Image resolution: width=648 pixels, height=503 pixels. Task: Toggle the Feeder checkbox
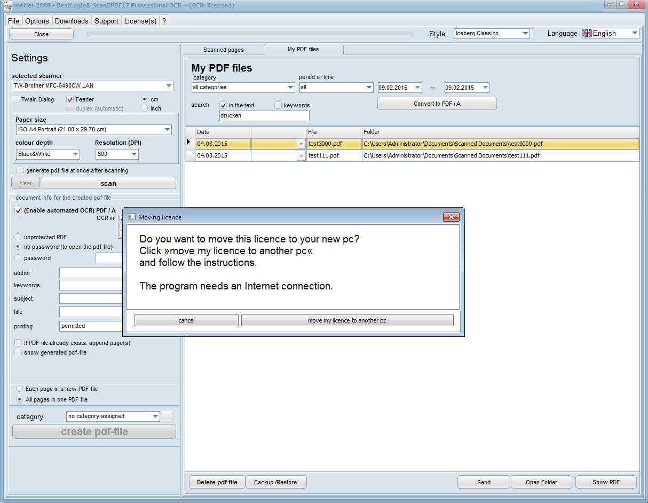70,99
